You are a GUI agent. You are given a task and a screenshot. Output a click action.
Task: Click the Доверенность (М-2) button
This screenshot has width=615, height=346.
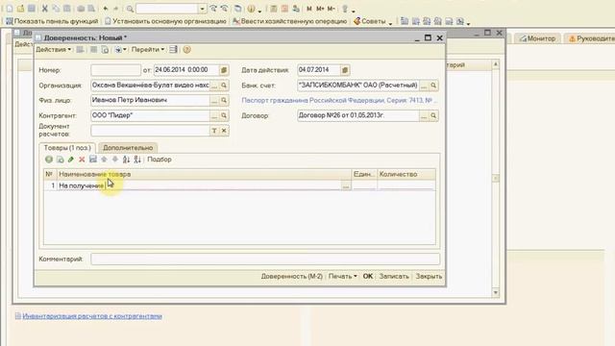[x=292, y=276]
